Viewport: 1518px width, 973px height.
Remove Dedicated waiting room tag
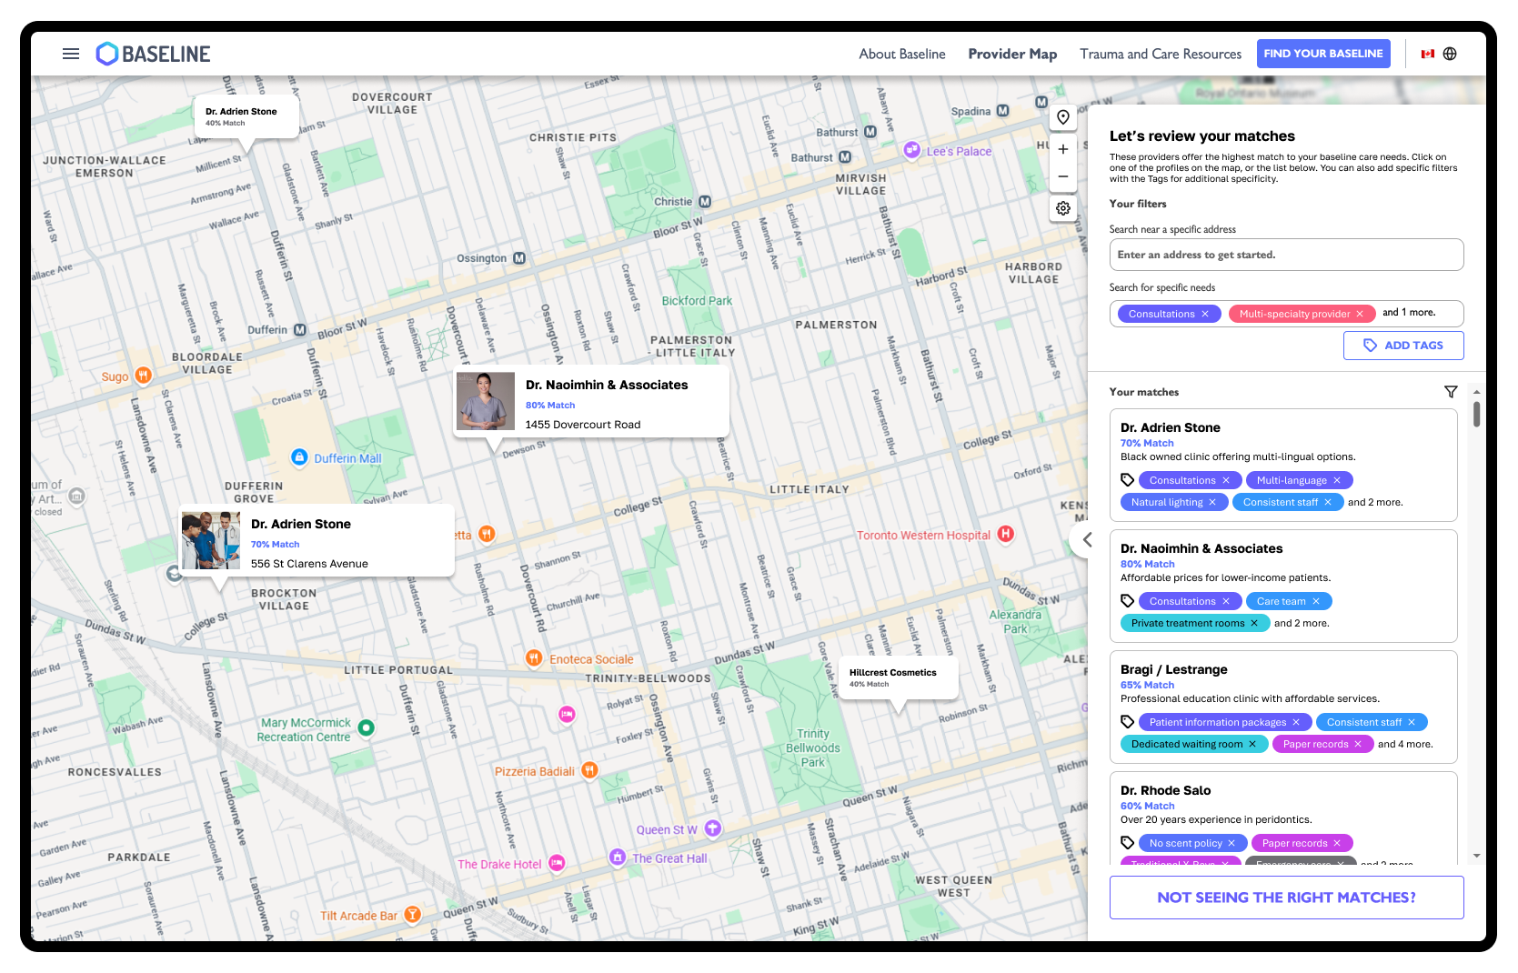[1252, 744]
